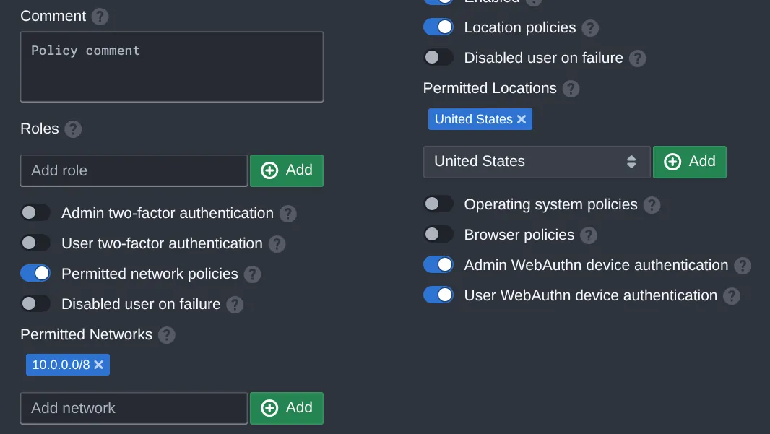
Task: Click the Policy comment text area
Action: (x=171, y=66)
